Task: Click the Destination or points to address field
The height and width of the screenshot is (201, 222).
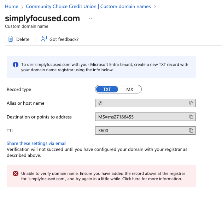Action: pyautogui.click(x=145, y=117)
